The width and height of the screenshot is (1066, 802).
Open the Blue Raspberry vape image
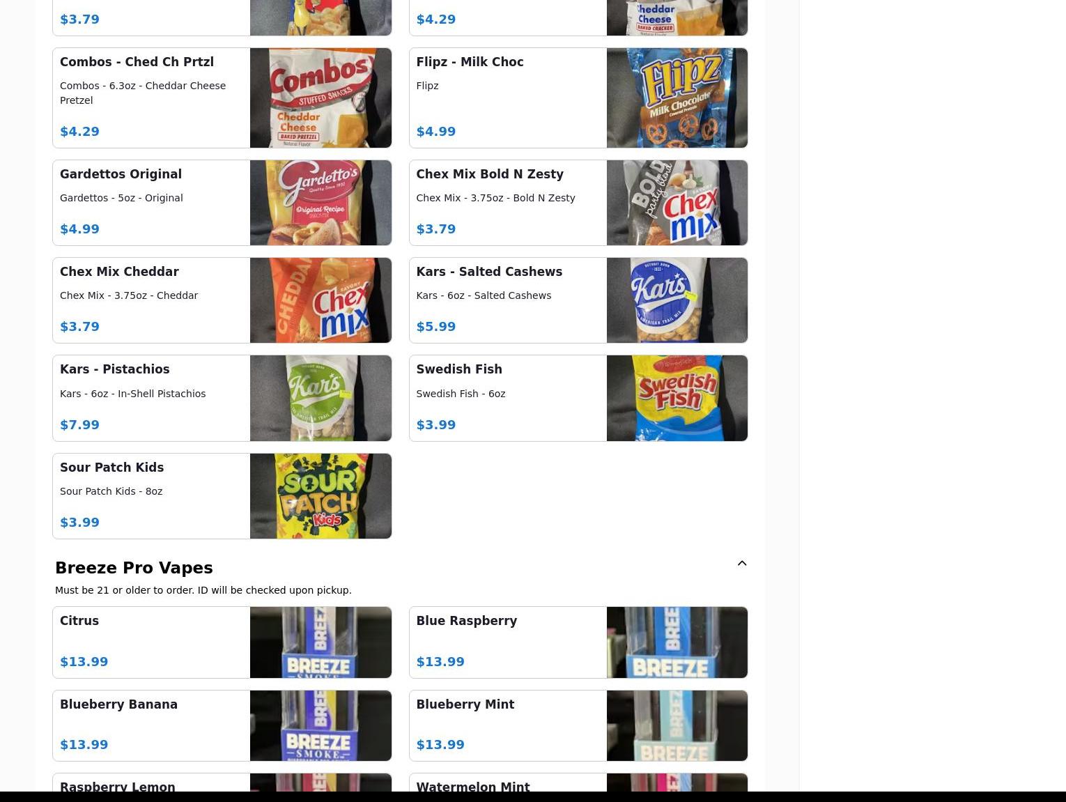tap(677, 642)
